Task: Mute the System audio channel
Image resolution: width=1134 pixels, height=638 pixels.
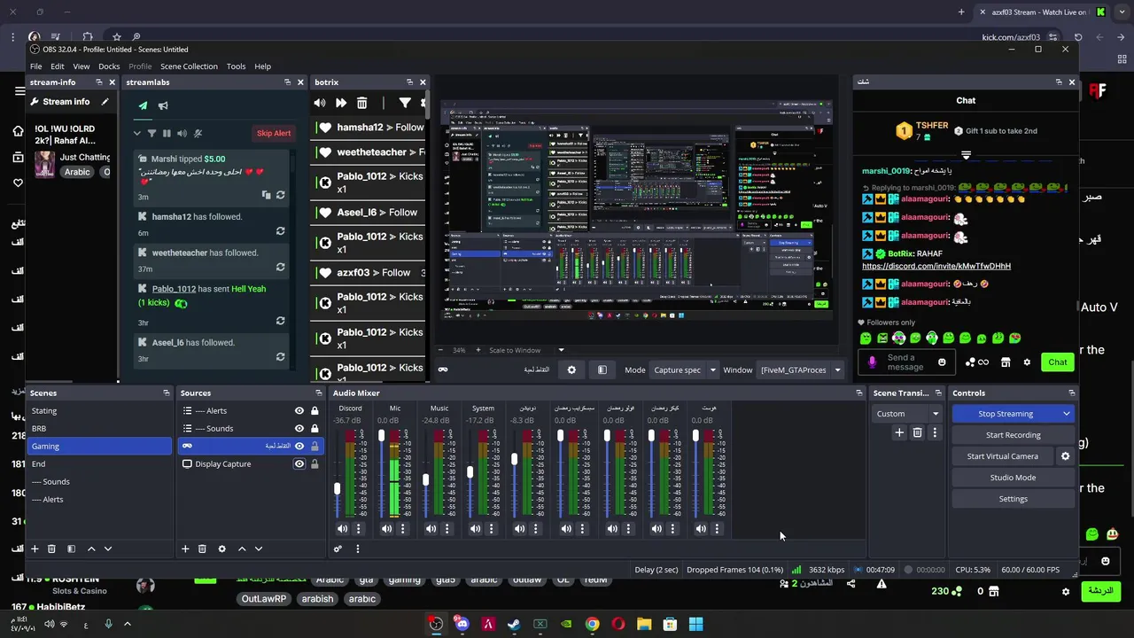Action: pyautogui.click(x=475, y=529)
